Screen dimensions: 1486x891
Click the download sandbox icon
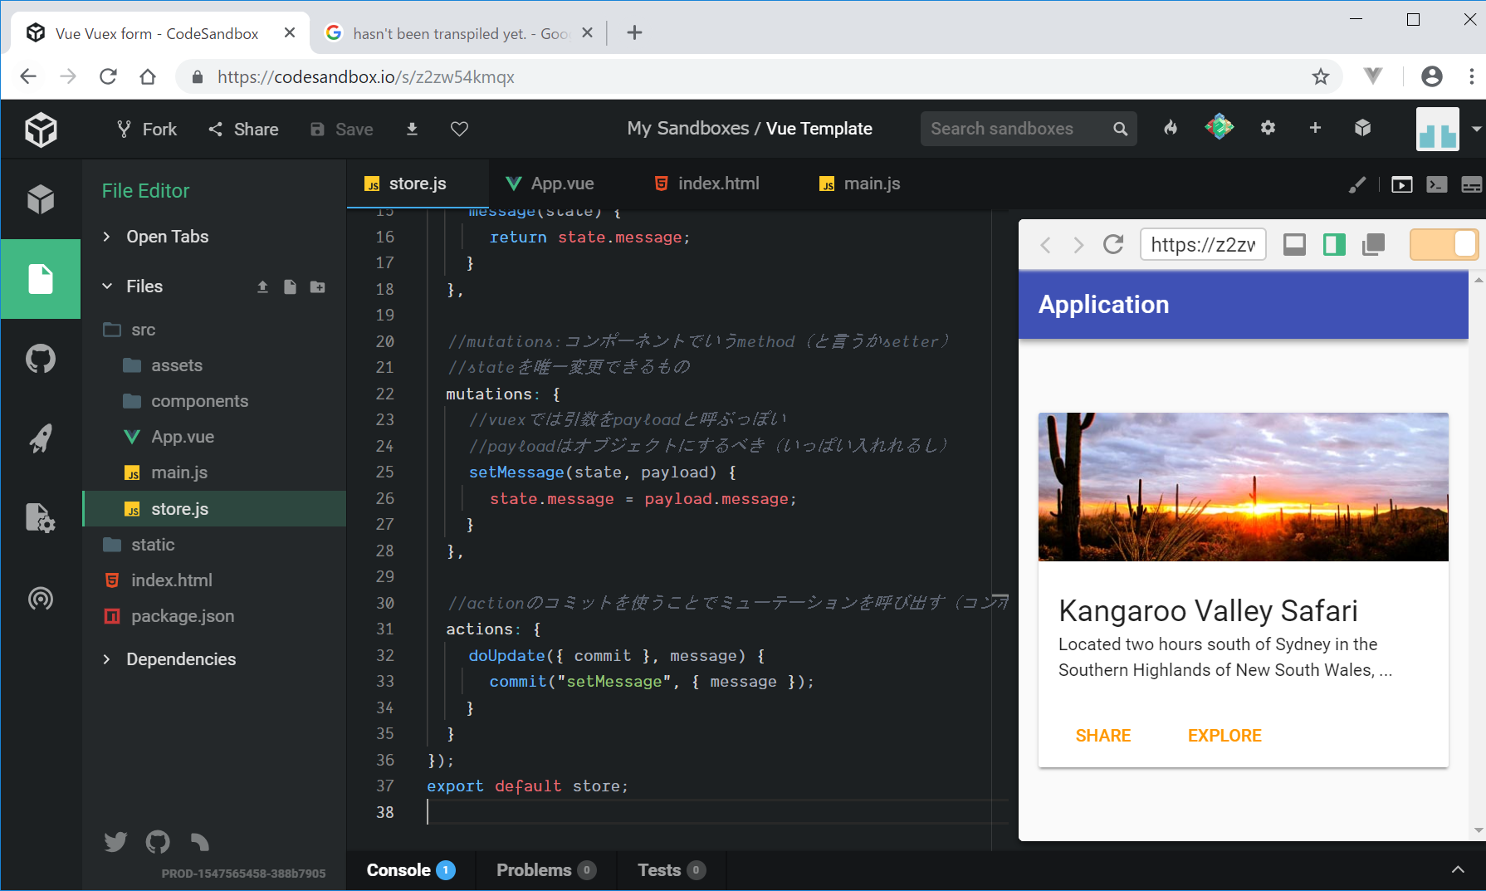tap(412, 129)
